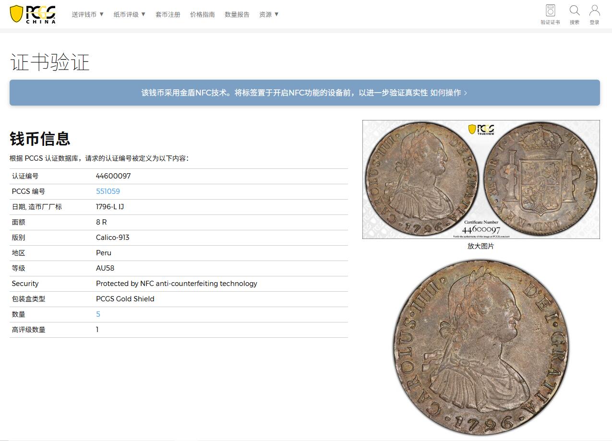Click the 版别 row label
612x441 pixels.
pyautogui.click(x=18, y=238)
